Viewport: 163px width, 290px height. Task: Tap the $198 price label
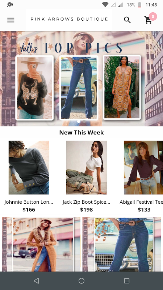(x=87, y=210)
